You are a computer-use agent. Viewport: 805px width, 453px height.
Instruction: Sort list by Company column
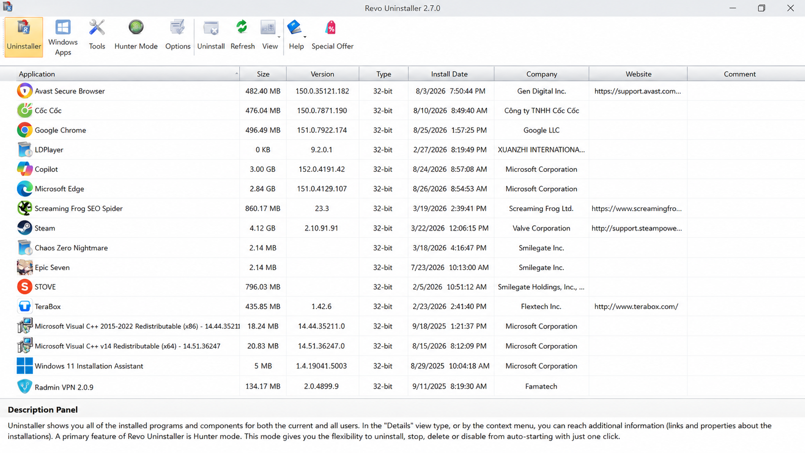(x=541, y=74)
